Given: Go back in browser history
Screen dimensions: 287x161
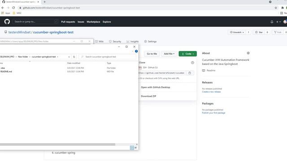Looking at the screenshot, I should tap(3, 8).
